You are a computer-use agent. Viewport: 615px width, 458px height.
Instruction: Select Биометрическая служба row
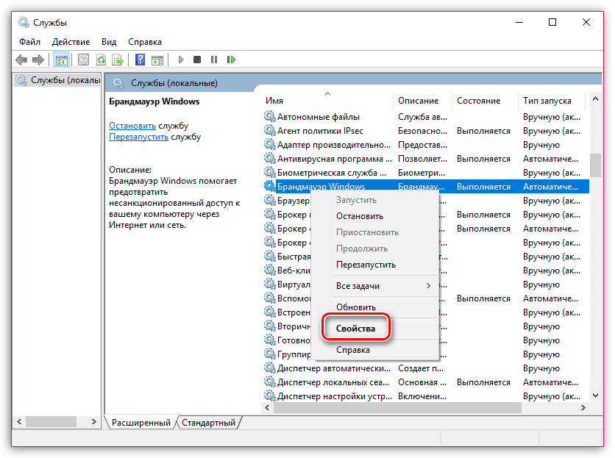pos(425,173)
